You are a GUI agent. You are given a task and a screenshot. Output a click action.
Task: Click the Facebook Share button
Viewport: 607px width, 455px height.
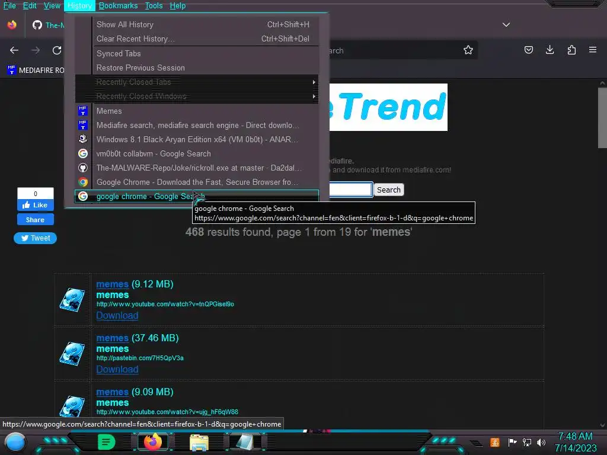click(x=35, y=219)
